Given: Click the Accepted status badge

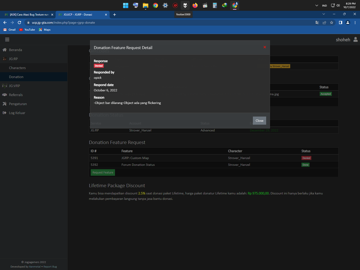Looking at the screenshot, I should 326,94.
